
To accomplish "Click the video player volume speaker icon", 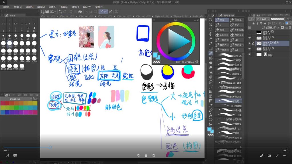I will tap(7, 156).
